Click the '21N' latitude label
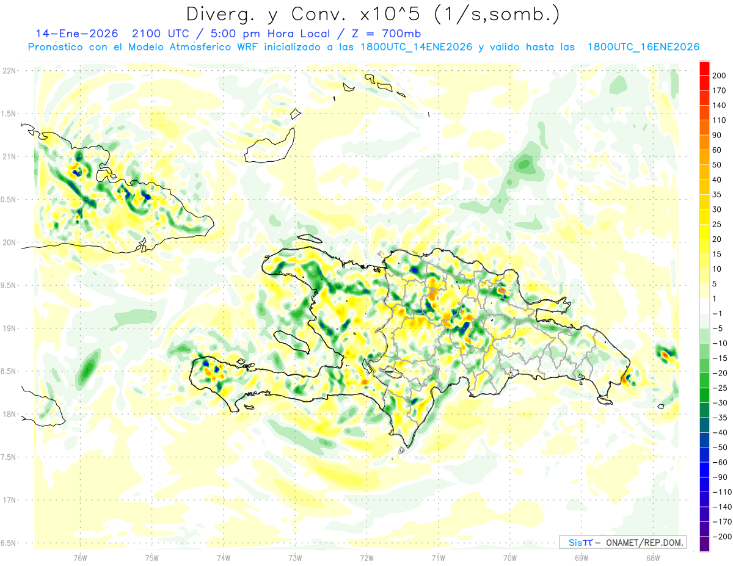Viewport: 733px width, 566px height. pyautogui.click(x=9, y=156)
